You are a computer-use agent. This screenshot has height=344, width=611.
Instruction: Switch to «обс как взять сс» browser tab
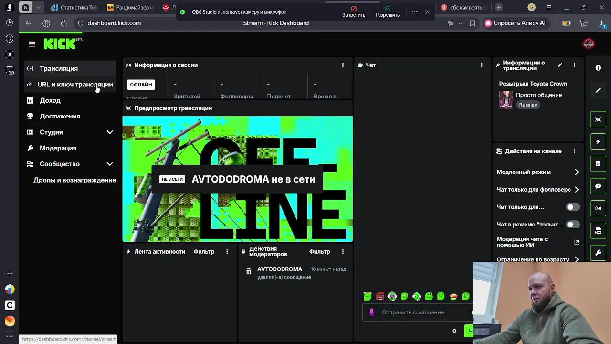click(464, 7)
